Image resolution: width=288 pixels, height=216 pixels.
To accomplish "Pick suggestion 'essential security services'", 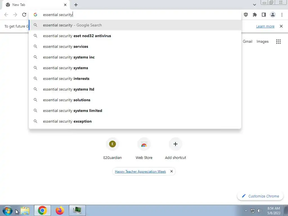I will (135, 46).
